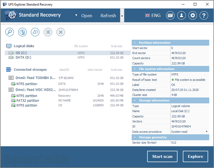Image resolution: width=214 pixels, height=168 pixels.
Task: Click the open disk image icon
Action: click(35, 32)
